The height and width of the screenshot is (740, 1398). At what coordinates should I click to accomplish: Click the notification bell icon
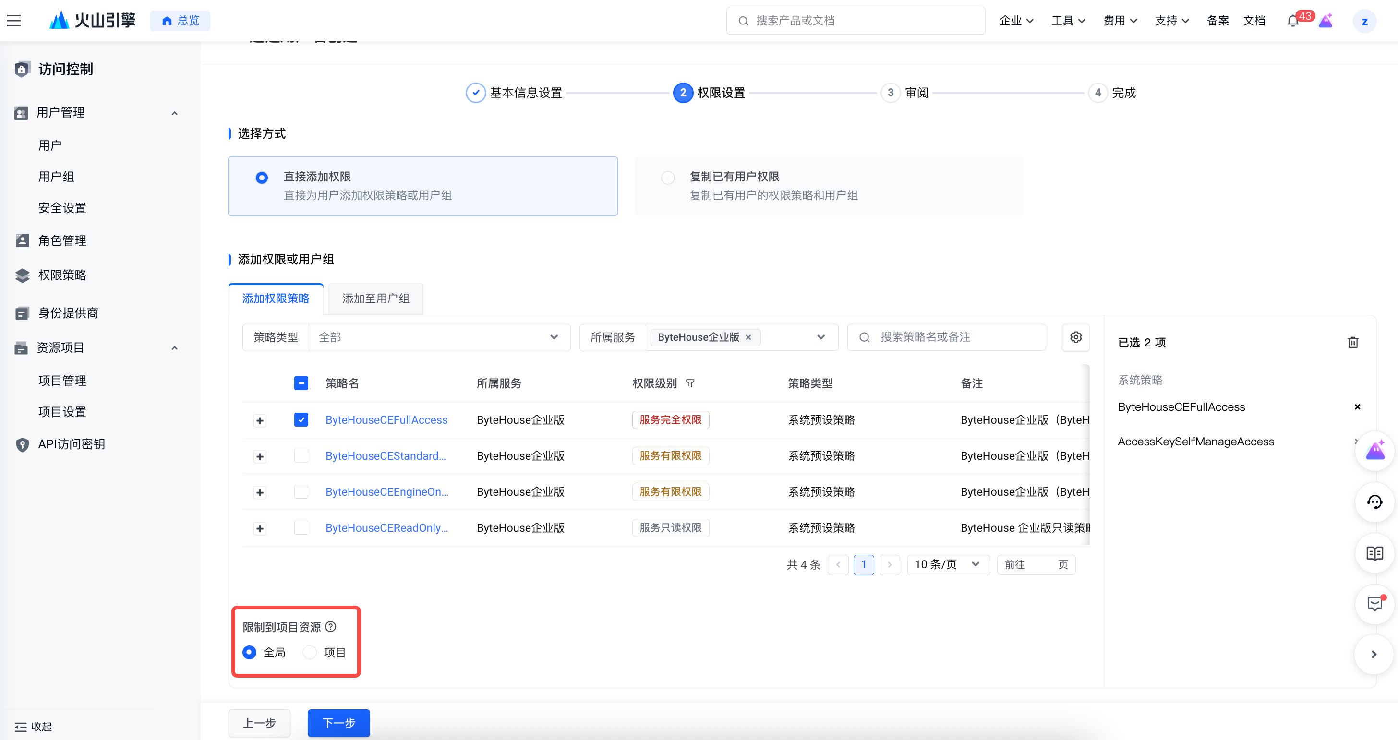point(1293,21)
